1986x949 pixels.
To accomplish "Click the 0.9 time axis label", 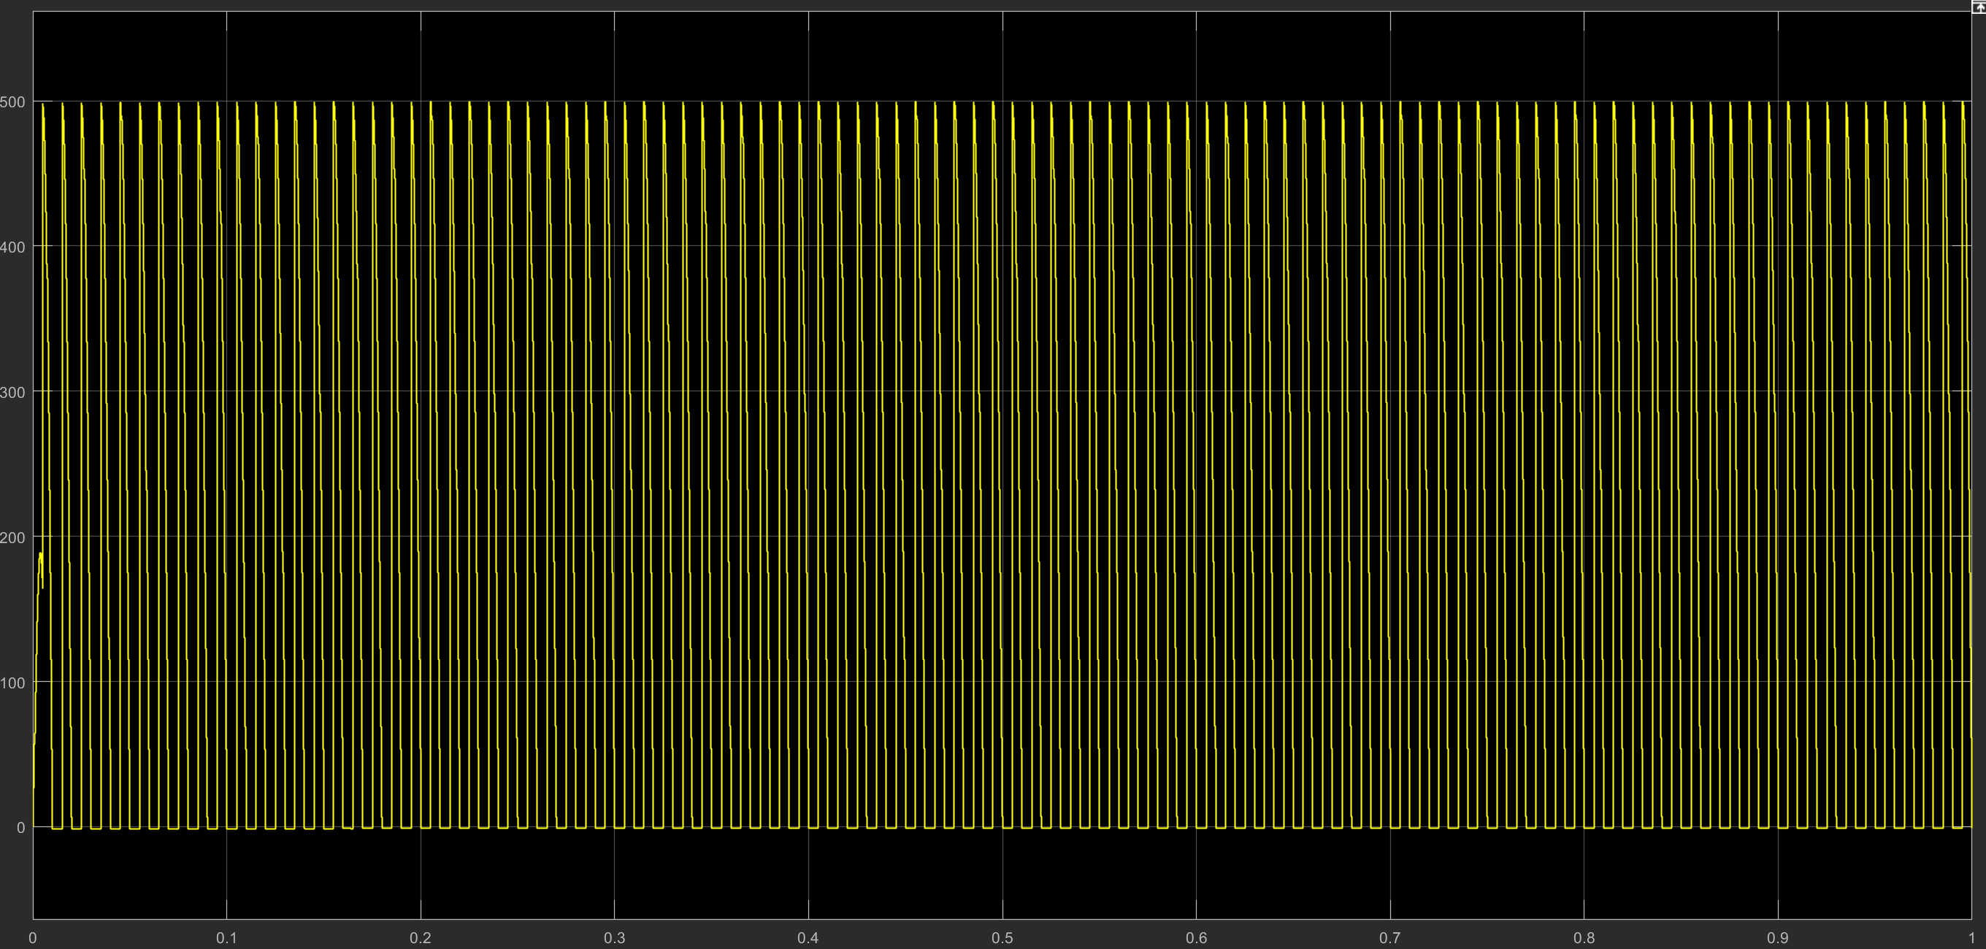I will point(1778,938).
